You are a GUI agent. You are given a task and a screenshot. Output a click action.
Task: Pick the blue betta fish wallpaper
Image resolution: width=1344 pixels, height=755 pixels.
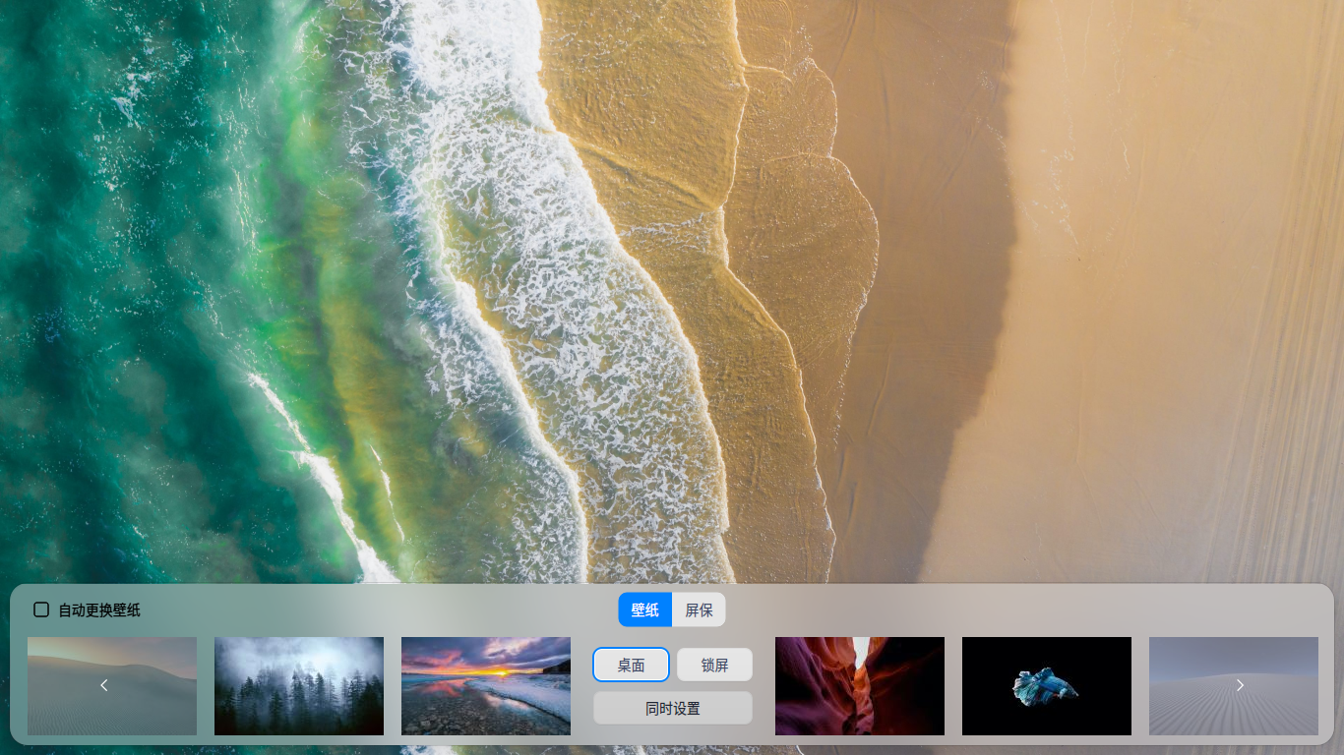pyautogui.click(x=1046, y=685)
